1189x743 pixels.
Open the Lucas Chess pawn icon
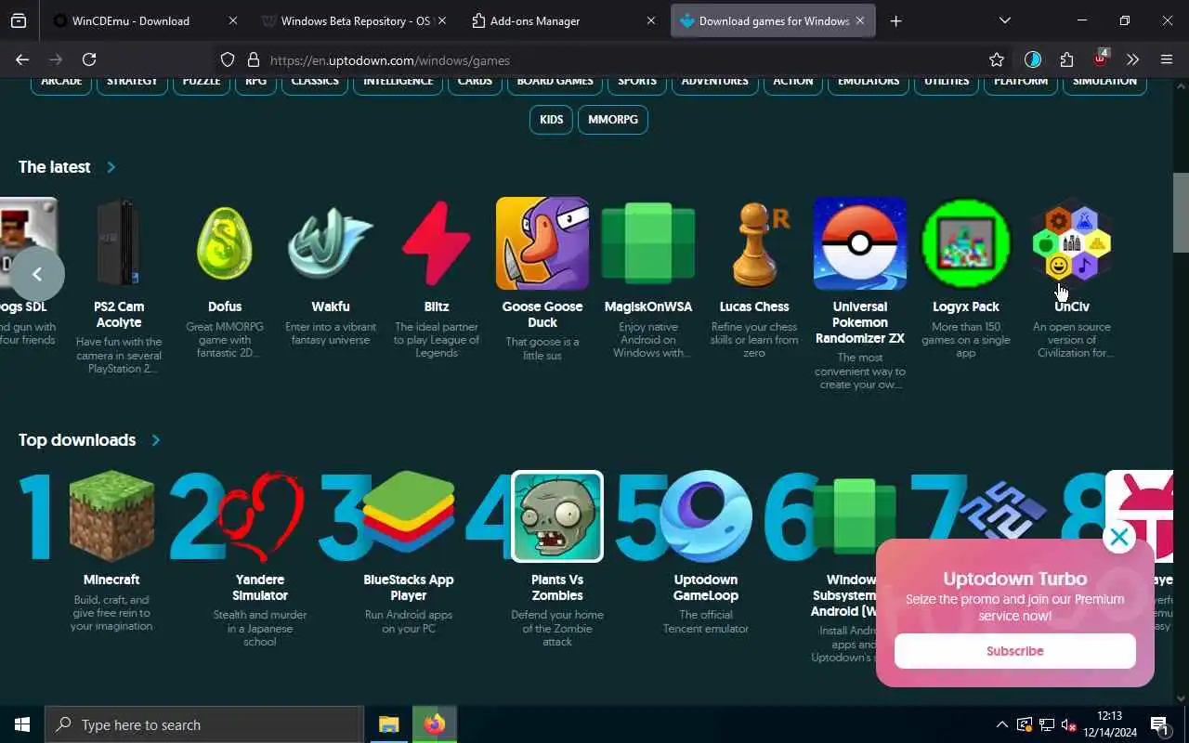click(x=754, y=243)
